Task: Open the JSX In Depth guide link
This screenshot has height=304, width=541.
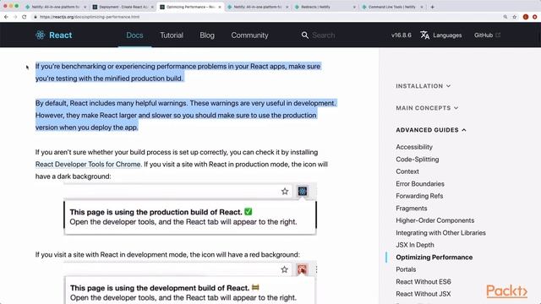Action: pyautogui.click(x=415, y=245)
